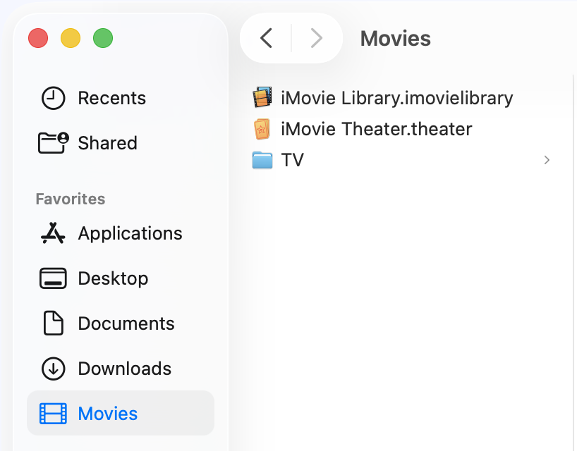Go forward with the right chevron
Image resolution: width=577 pixels, height=451 pixels.
317,38
